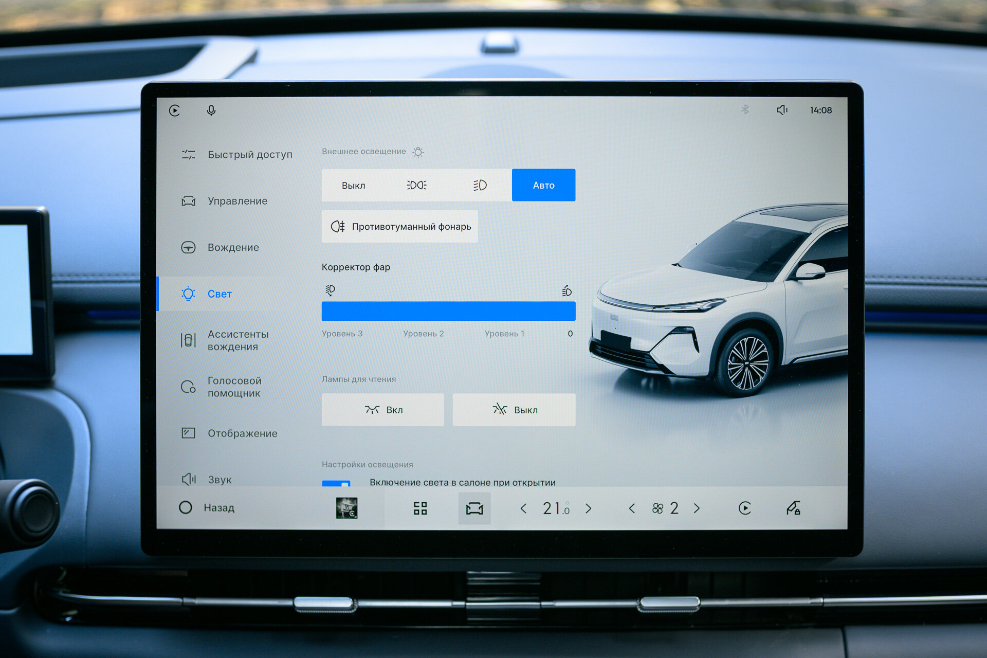This screenshot has height=658, width=987.
Task: Open the Вождение settings section
Action: click(x=233, y=247)
